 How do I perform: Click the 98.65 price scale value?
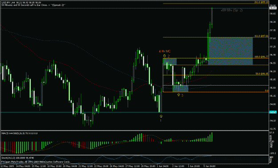(x=273, y=14)
